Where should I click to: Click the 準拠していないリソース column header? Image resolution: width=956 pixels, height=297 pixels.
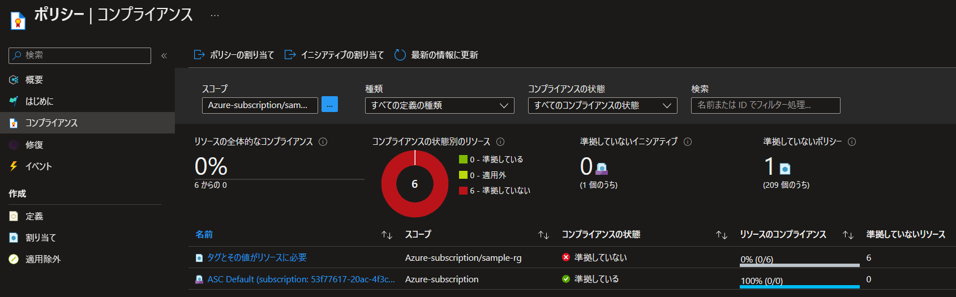[906, 234]
